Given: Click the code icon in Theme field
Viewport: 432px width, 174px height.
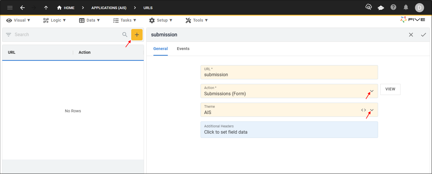Looking at the screenshot, I should tap(364, 110).
